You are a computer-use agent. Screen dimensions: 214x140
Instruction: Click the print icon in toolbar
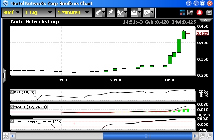pyautogui.click(x=134, y=13)
